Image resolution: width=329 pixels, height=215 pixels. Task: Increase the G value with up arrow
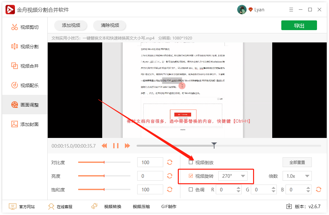(x=274, y=188)
